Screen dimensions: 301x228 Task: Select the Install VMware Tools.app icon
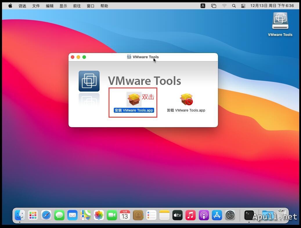[134, 99]
